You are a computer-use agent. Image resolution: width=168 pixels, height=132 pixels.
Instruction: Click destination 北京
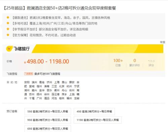62,86
